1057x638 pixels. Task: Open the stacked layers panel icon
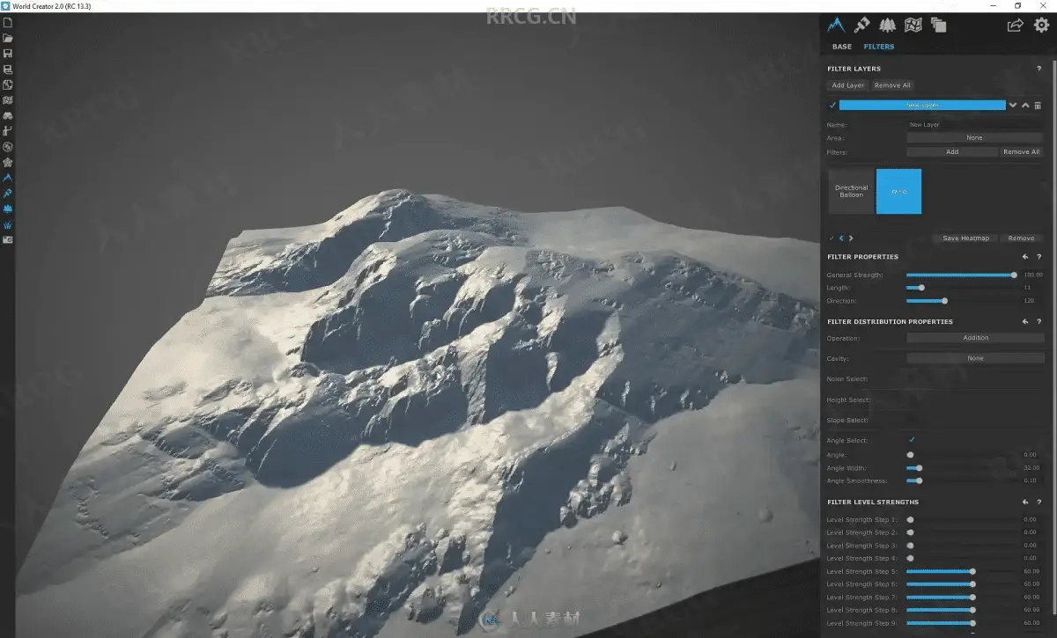pyautogui.click(x=938, y=25)
